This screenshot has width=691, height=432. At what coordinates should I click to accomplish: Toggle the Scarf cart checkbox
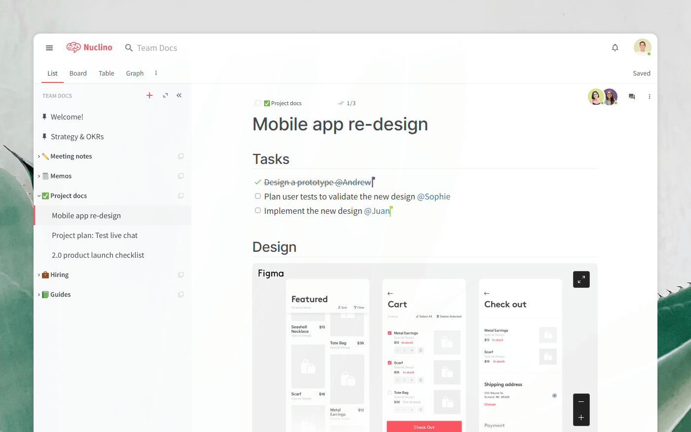coord(390,363)
